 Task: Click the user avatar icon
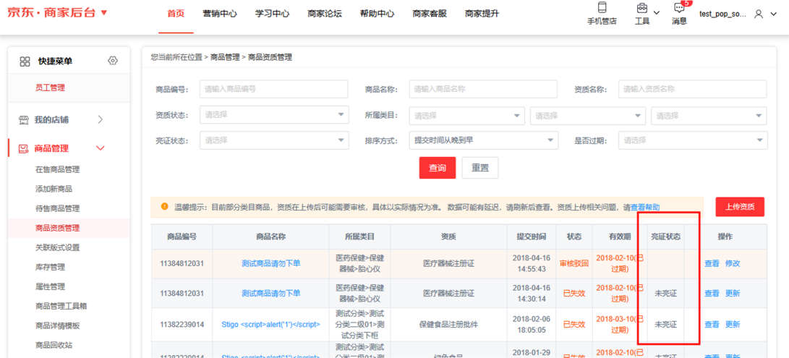click(x=759, y=14)
